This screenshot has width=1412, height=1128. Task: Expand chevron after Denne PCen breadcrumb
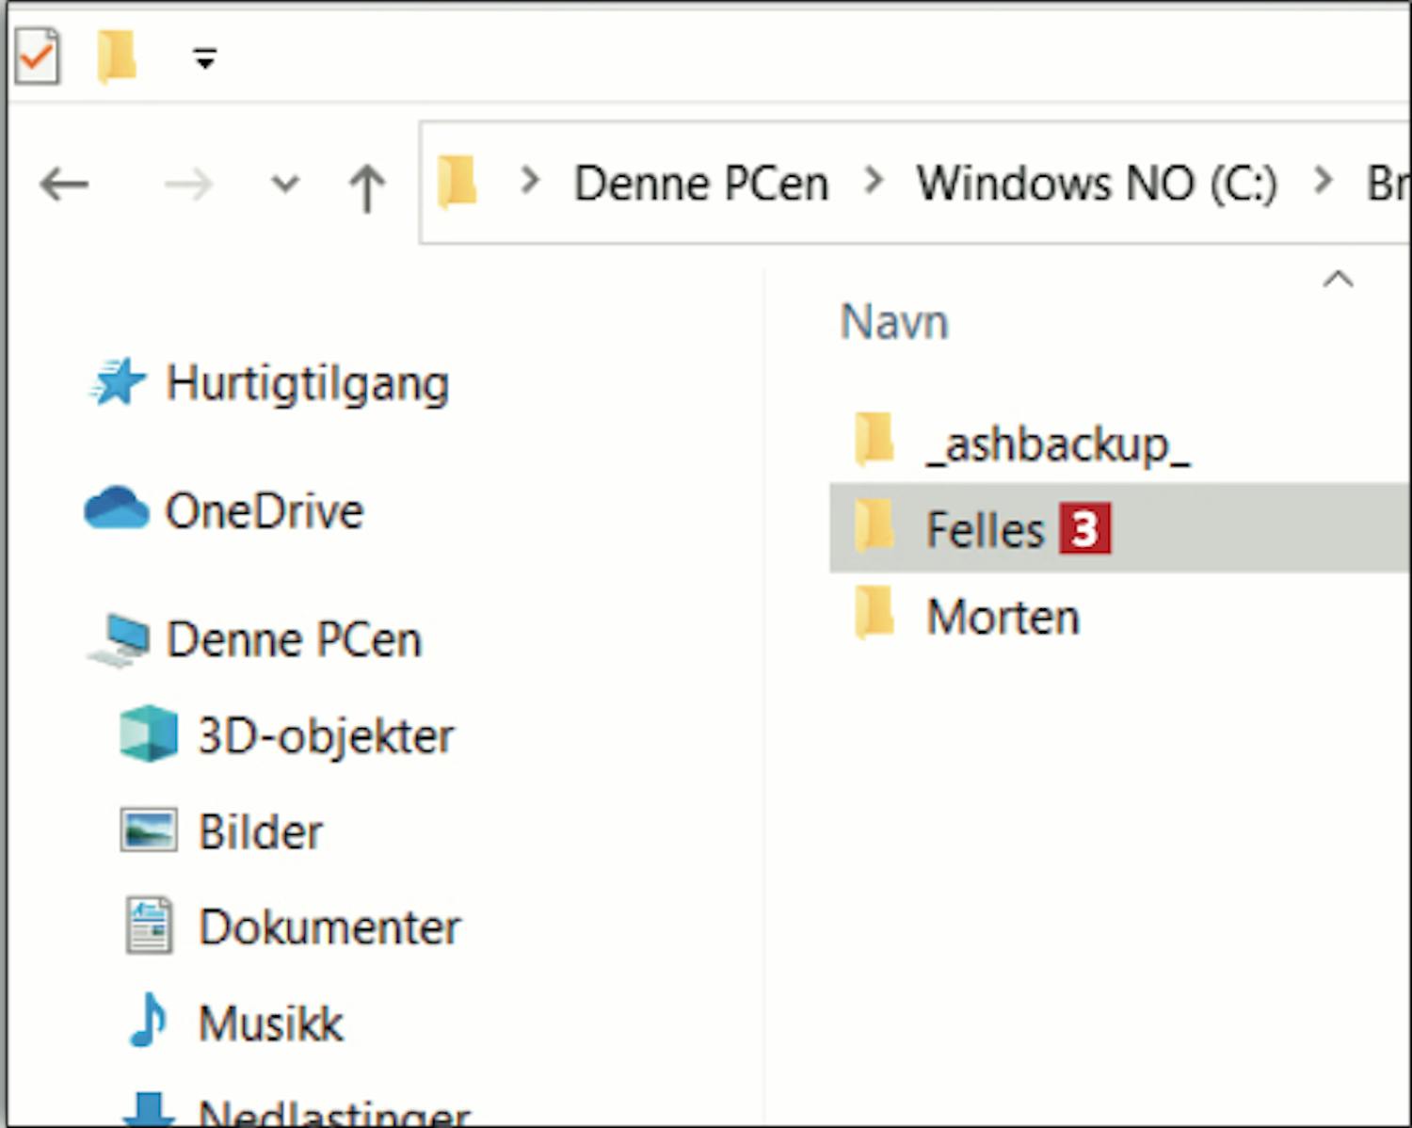point(874,180)
